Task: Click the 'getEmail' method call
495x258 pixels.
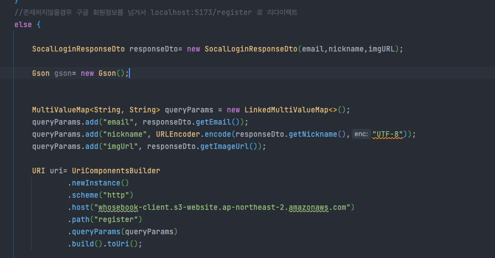Action: click(x=213, y=122)
